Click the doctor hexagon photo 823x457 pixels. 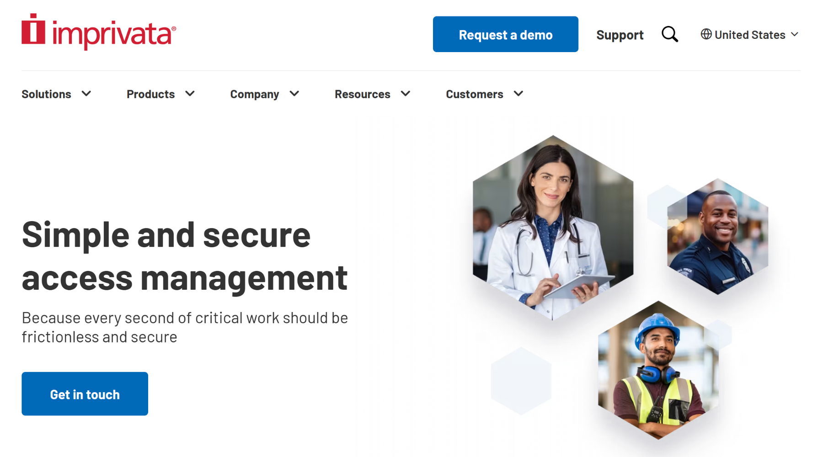point(553,228)
